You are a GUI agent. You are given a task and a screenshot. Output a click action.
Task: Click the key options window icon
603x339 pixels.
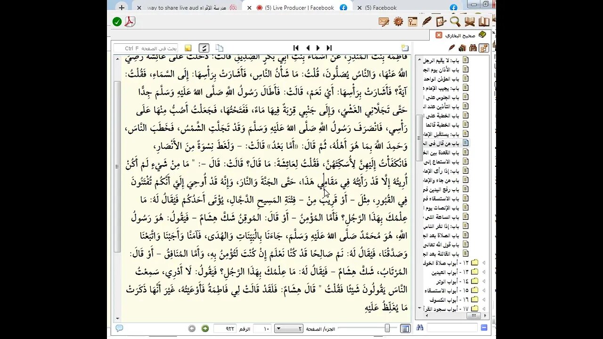[x=413, y=22]
